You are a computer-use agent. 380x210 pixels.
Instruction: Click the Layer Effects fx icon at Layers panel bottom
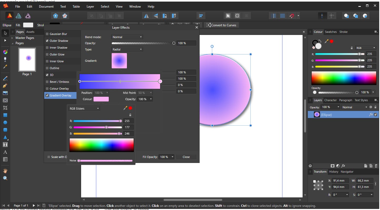pos(343,166)
